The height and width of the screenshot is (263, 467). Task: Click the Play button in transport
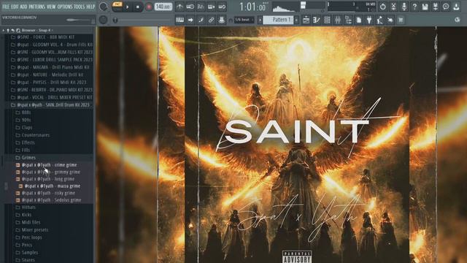coord(128,7)
